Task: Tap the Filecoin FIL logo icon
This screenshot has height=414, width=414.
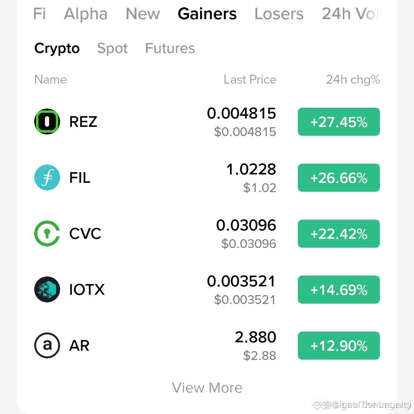Action: tap(47, 177)
